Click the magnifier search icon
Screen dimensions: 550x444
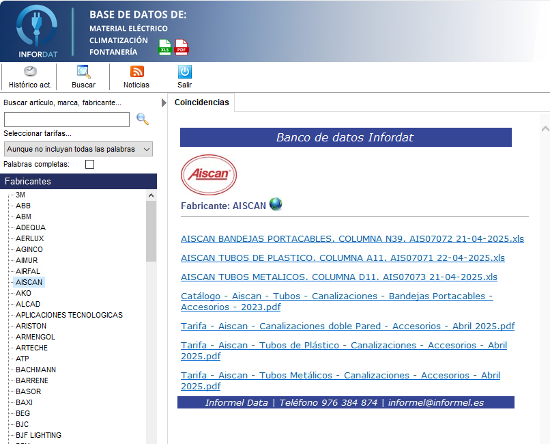click(x=143, y=119)
